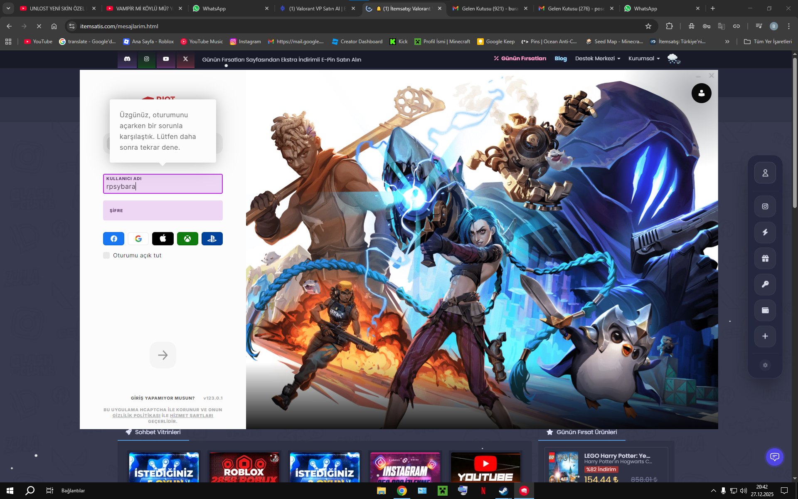798x499 pixels.
Task: Open the 'Google Keep' bookmark
Action: [496, 42]
